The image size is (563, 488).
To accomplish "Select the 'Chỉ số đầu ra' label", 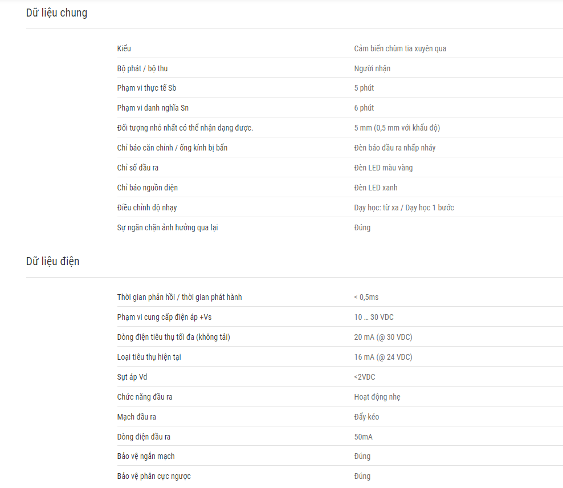I will click(137, 168).
